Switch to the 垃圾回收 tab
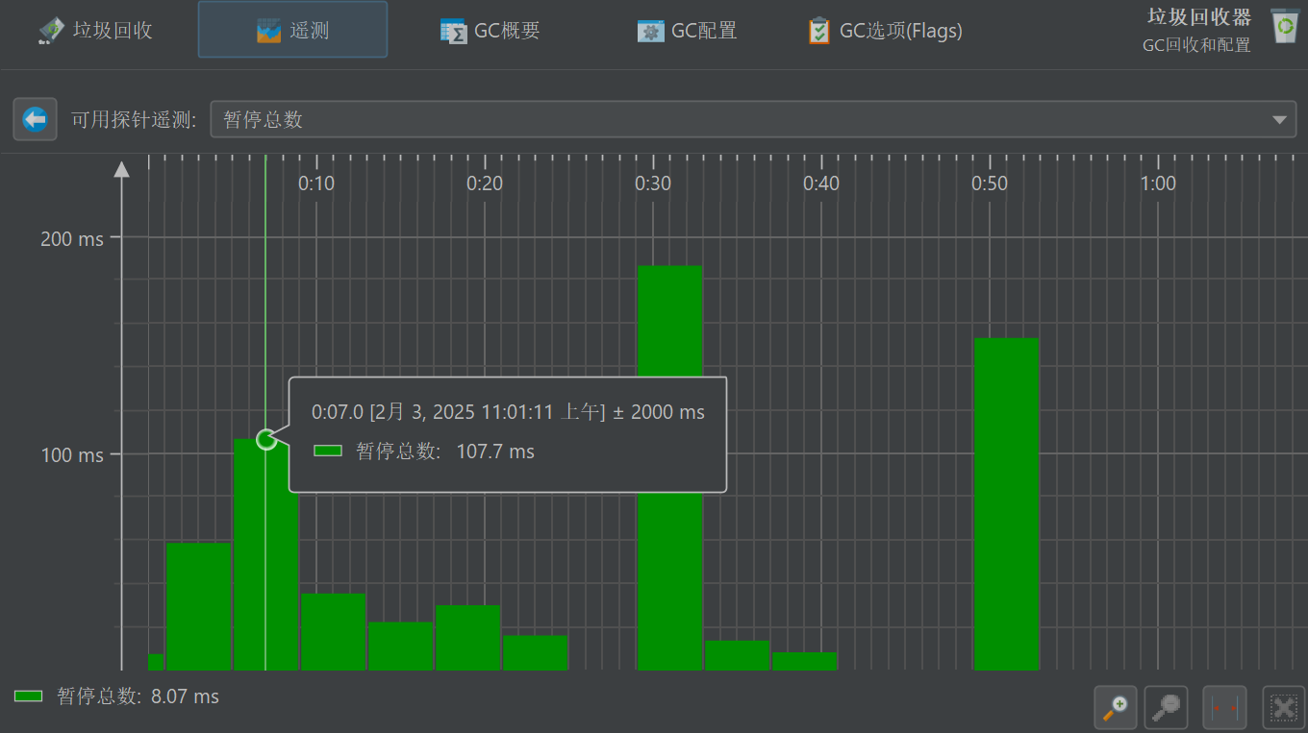Screen dimensions: 1308x733 click(x=95, y=31)
